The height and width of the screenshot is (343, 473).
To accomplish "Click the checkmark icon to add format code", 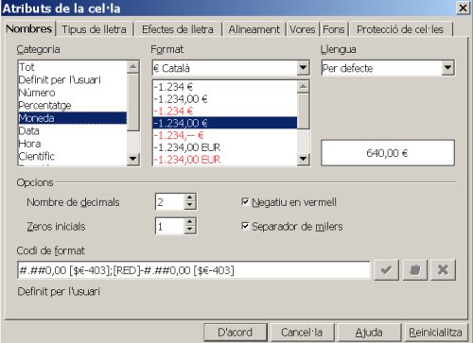I will 386,270.
